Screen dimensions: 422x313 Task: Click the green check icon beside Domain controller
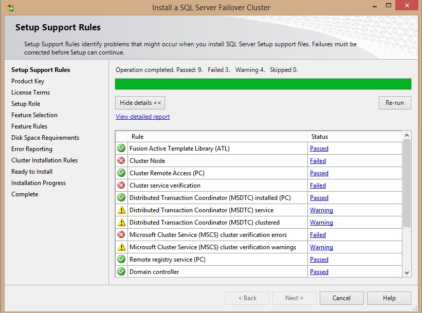click(x=121, y=271)
